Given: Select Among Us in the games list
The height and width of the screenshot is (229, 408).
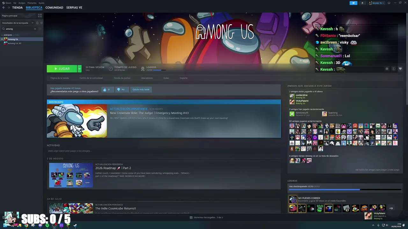Looking at the screenshot, I should pos(22,39).
